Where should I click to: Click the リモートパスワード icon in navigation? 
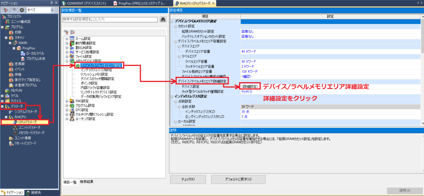pos(11,143)
